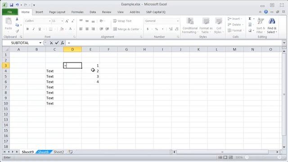Click Format as Table button
Screen dimensions: 288x162
pos(206,26)
